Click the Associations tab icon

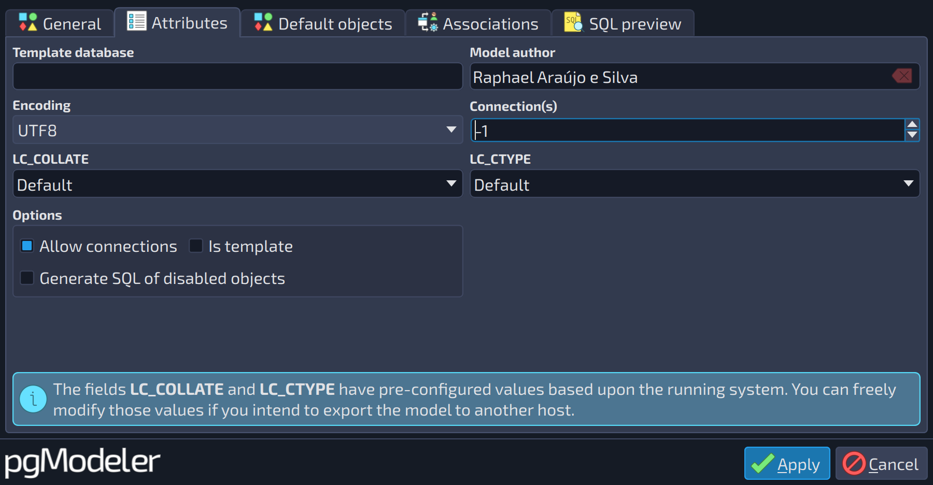coord(428,22)
